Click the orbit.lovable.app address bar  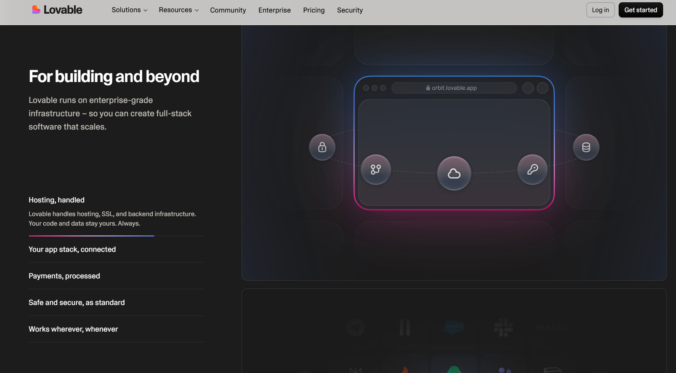click(454, 88)
